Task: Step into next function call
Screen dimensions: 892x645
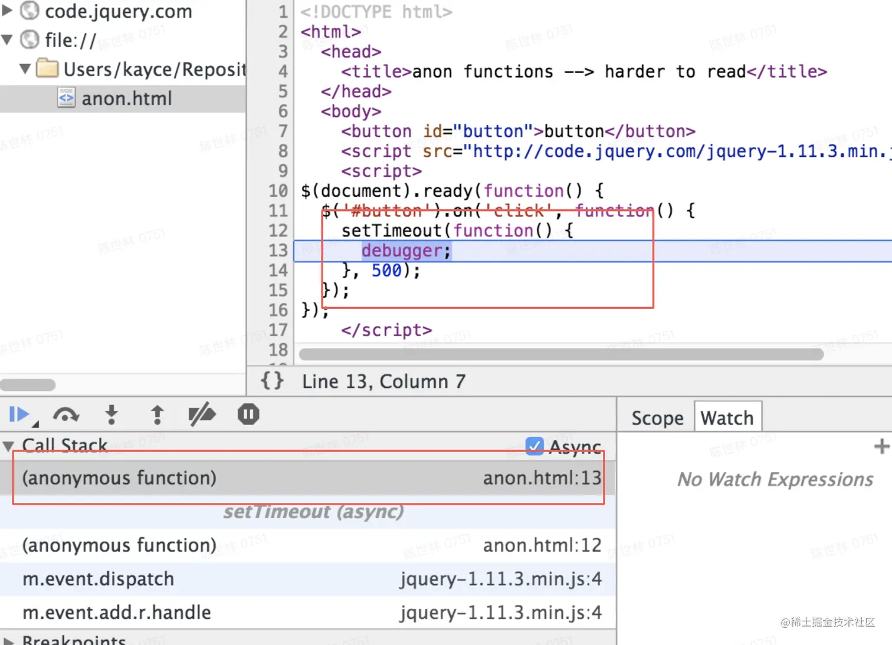Action: [x=111, y=414]
